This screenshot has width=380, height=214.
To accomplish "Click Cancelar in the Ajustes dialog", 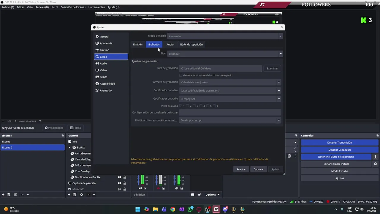I will point(259,169).
